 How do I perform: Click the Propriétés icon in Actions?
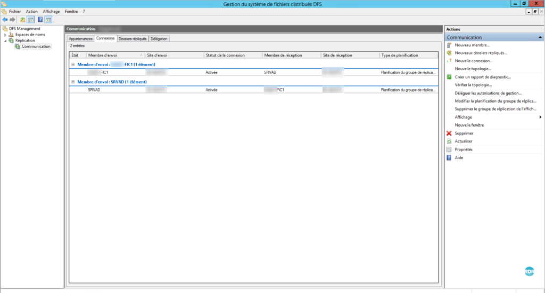pos(449,149)
